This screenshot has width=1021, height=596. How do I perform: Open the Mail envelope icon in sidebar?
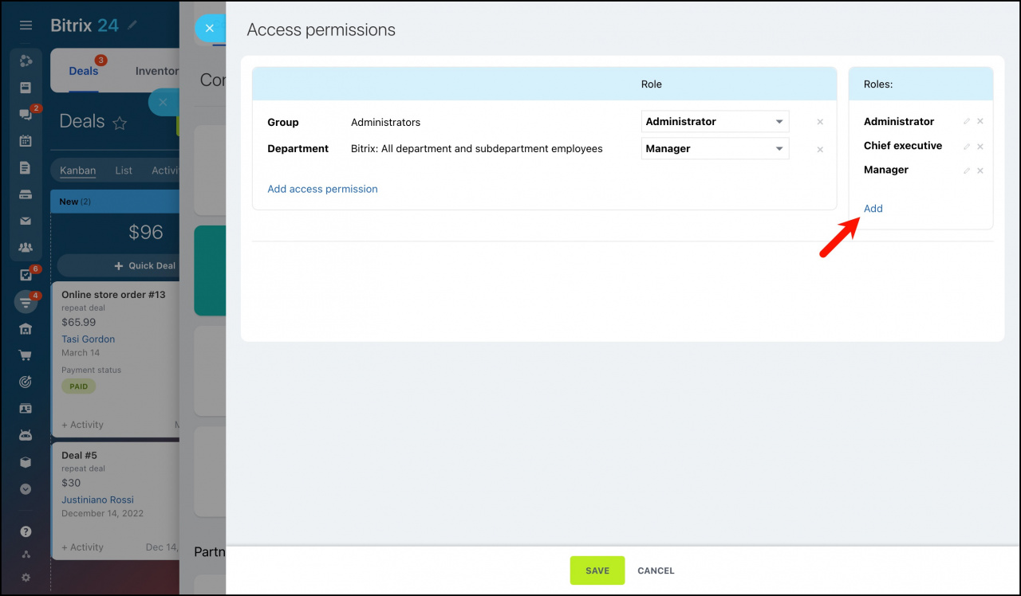pos(26,221)
